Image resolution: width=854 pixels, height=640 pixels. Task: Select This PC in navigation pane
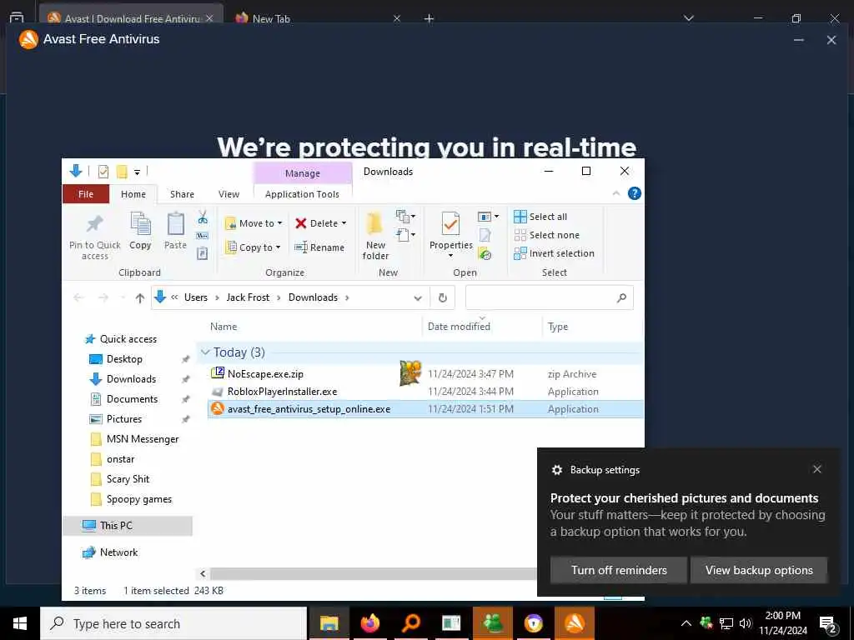click(x=128, y=526)
